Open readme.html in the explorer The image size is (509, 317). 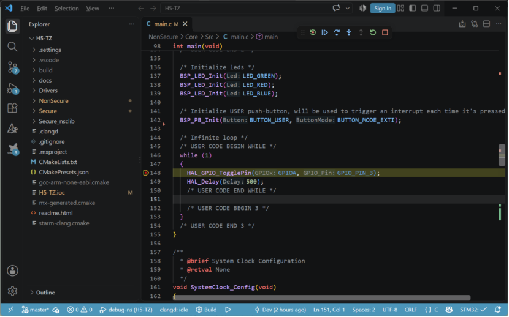[81, 213]
